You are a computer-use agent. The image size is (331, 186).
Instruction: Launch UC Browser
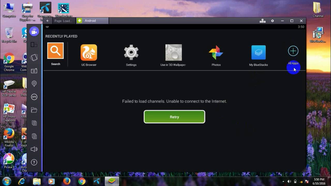(x=89, y=52)
